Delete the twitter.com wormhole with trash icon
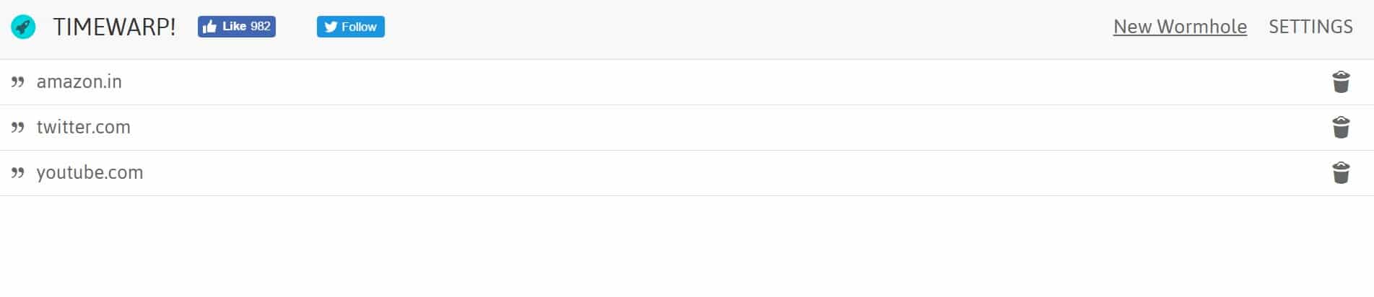The width and height of the screenshot is (1374, 297). coord(1341,128)
